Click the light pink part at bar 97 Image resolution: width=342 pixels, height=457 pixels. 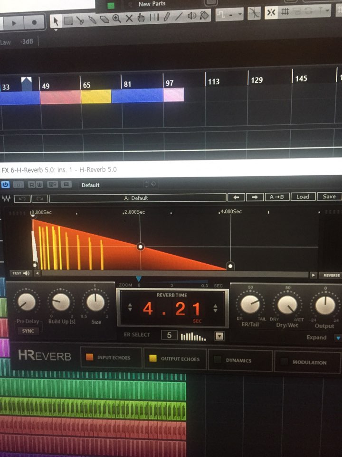pyautogui.click(x=174, y=95)
